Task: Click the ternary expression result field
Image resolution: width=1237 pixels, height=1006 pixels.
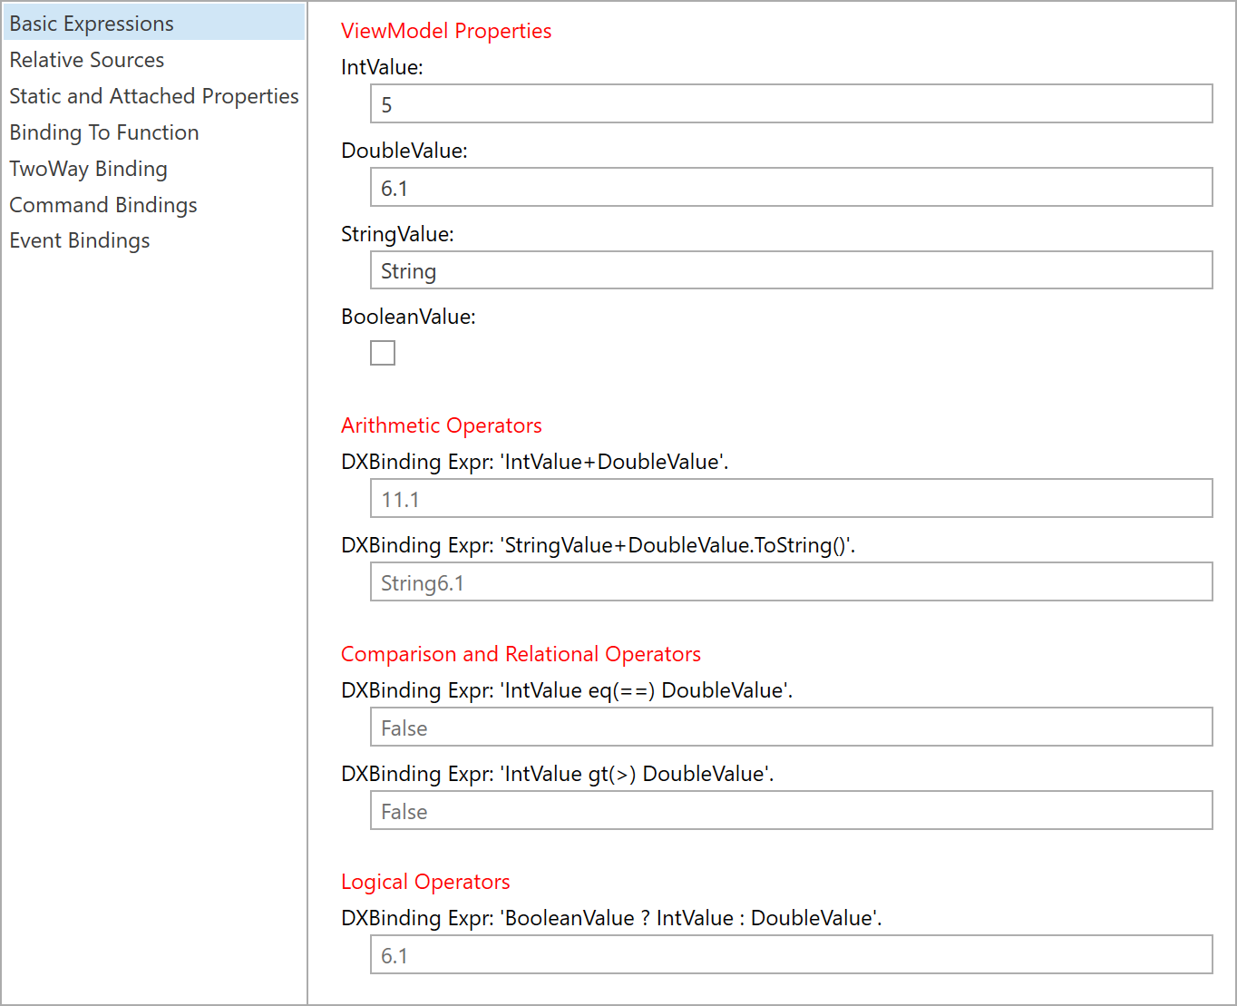Action: (791, 955)
